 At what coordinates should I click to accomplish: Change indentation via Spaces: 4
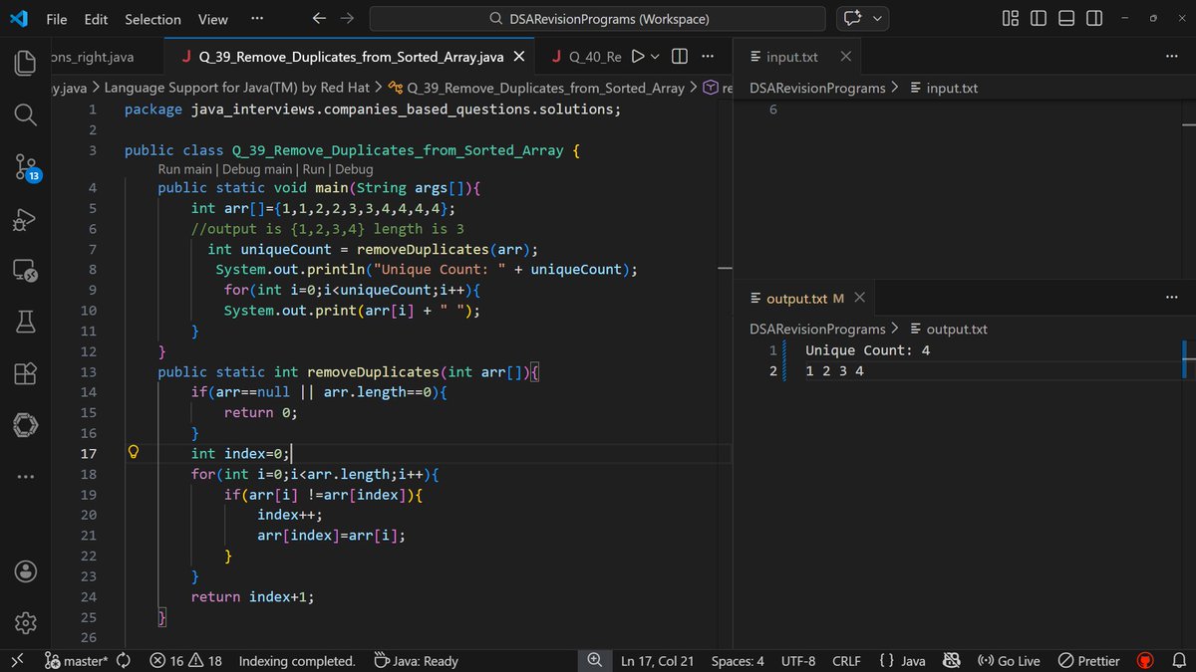coord(738,661)
